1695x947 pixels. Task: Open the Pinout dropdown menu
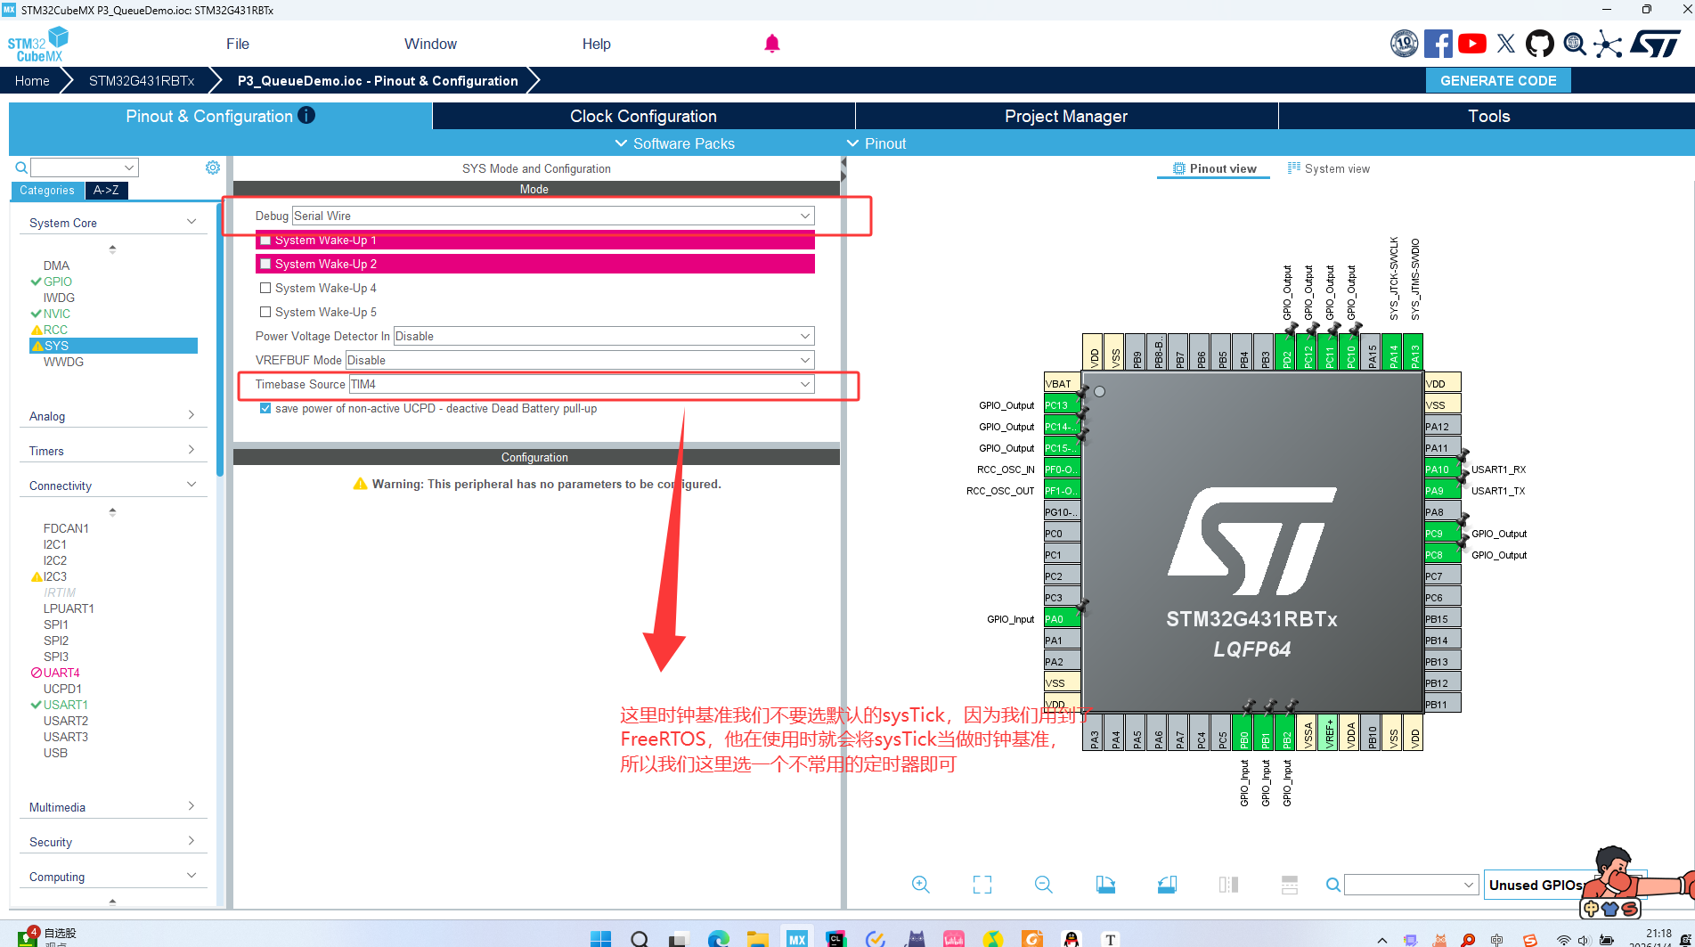[876, 143]
